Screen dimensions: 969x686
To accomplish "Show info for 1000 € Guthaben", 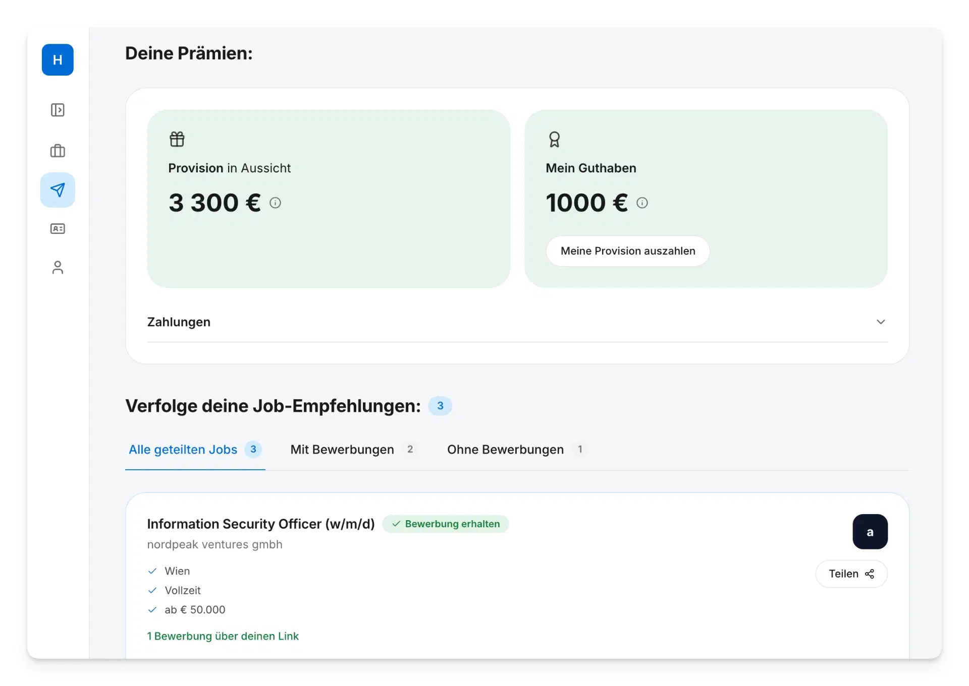I will coord(642,203).
